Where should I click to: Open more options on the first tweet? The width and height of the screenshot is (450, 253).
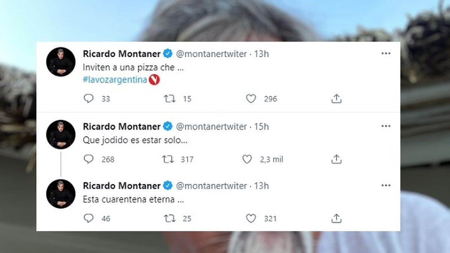tap(385, 54)
